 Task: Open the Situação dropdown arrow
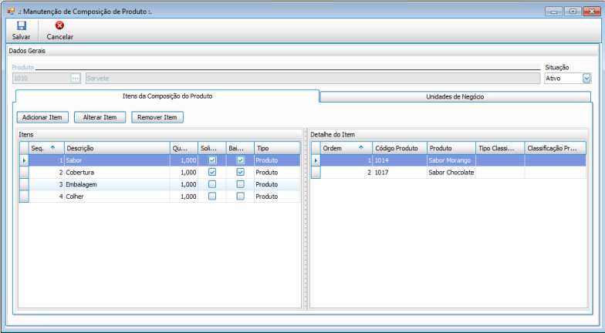coord(586,79)
